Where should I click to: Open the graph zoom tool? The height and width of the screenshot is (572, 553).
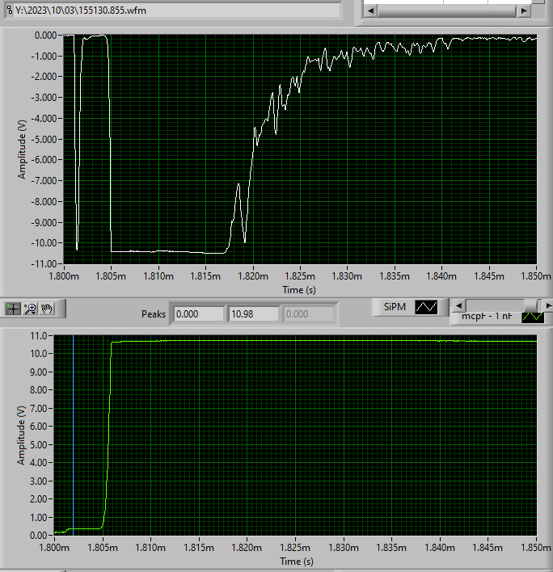click(x=30, y=309)
